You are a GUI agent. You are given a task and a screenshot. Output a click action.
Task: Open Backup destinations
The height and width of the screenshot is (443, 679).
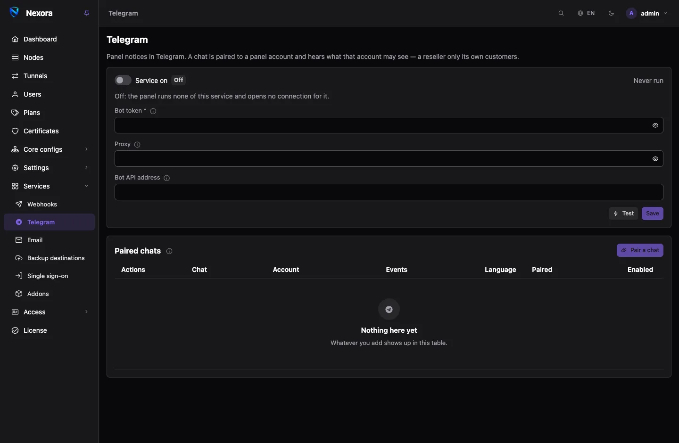(50, 258)
